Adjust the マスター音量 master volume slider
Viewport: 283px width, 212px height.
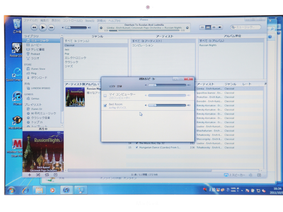167,85
